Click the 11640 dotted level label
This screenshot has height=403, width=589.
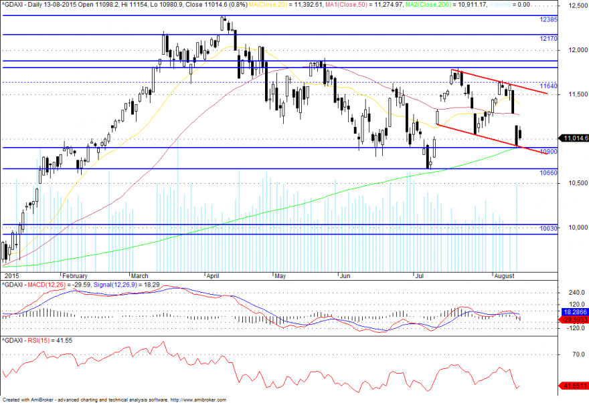tap(548, 86)
